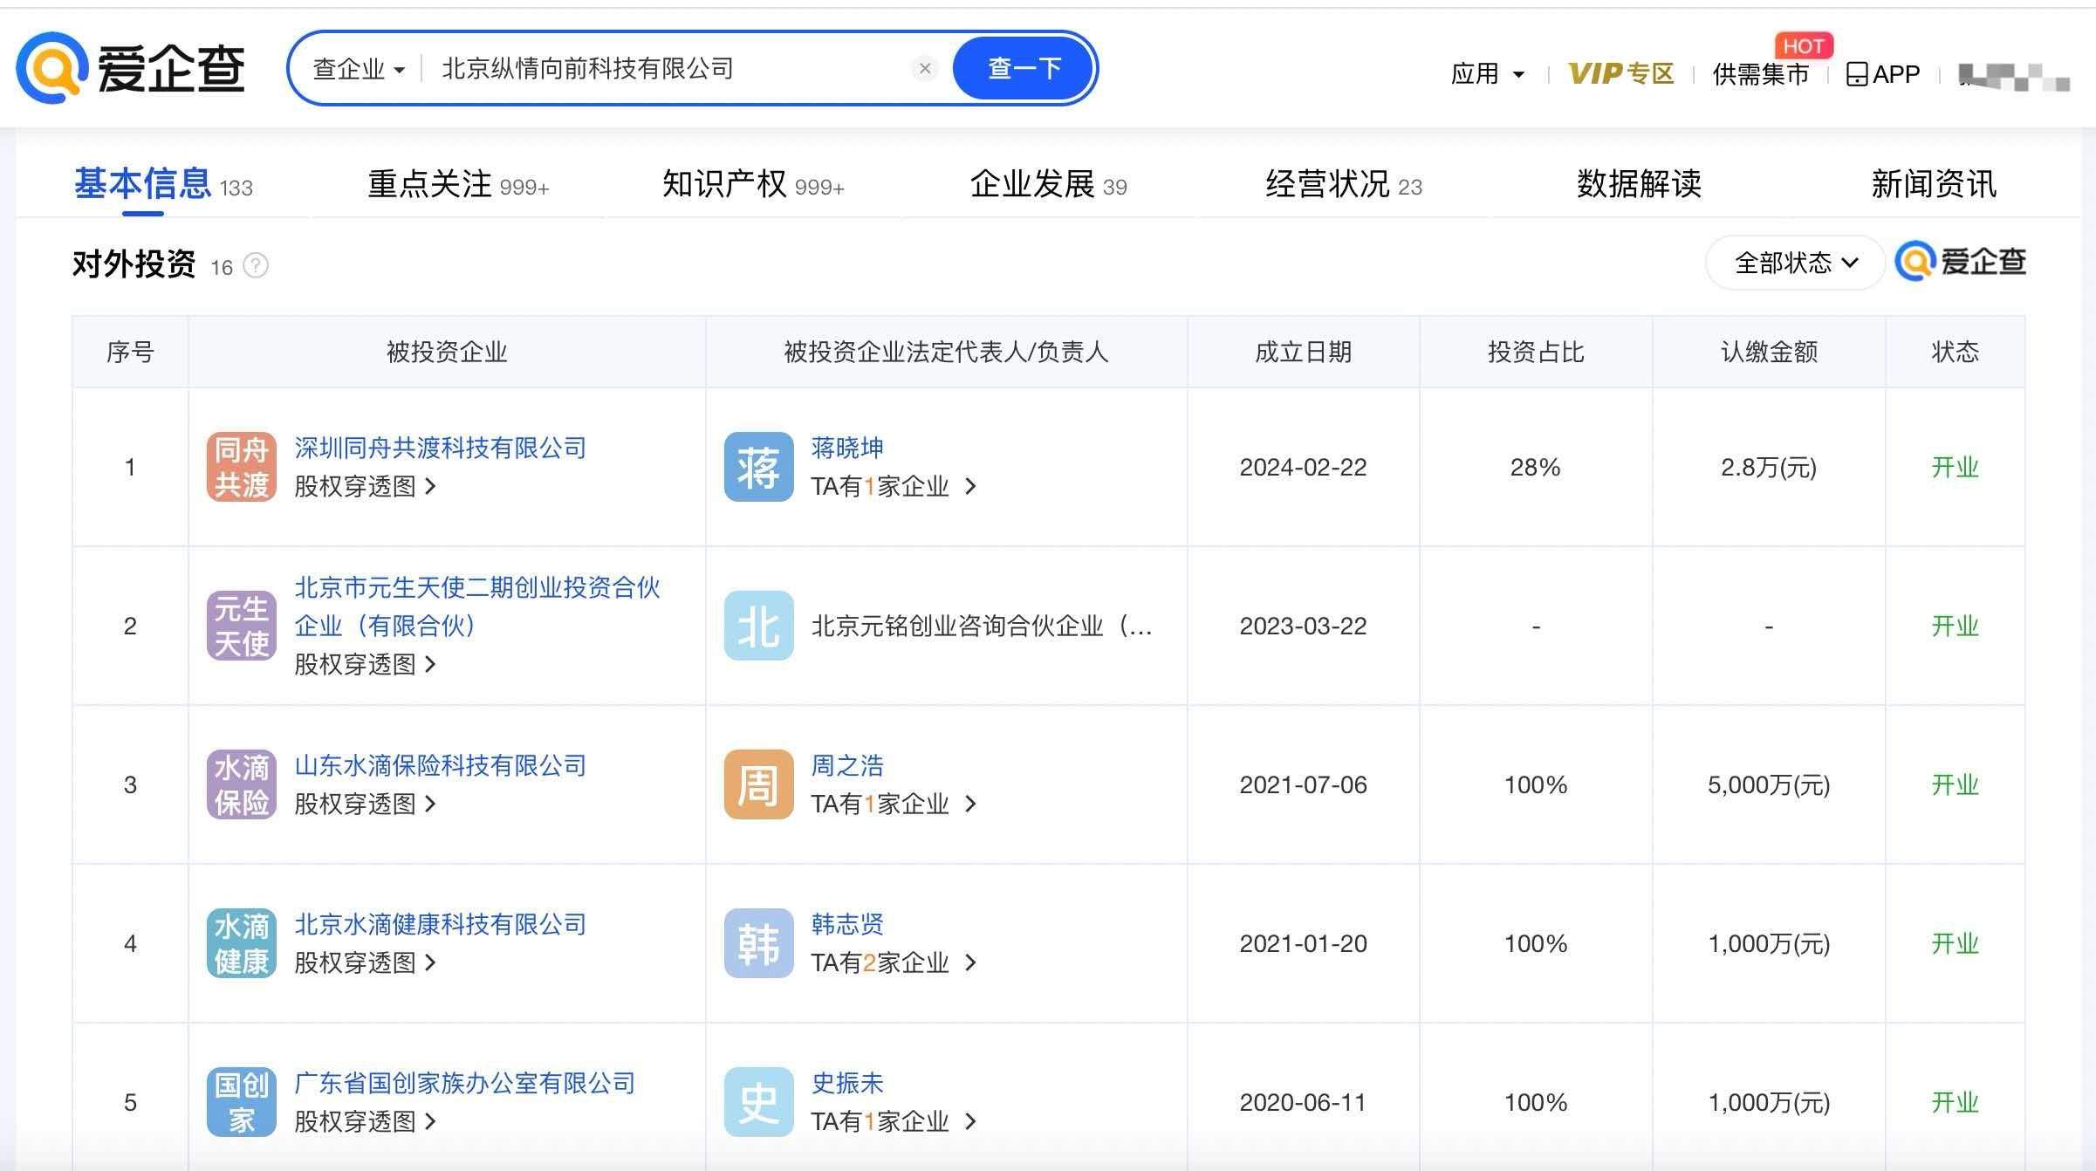The height and width of the screenshot is (1171, 2096).
Task: Switch to the 新闻资讯 tab
Action: [x=1934, y=184]
